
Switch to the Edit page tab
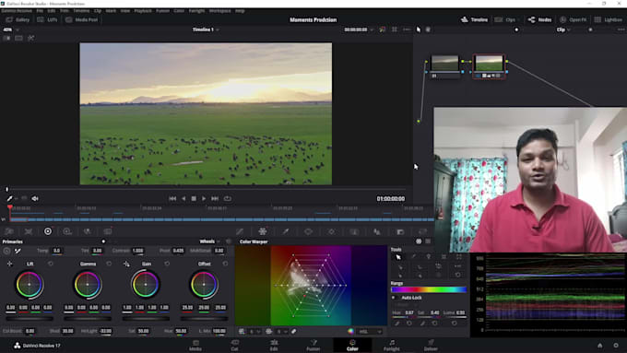pyautogui.click(x=274, y=346)
